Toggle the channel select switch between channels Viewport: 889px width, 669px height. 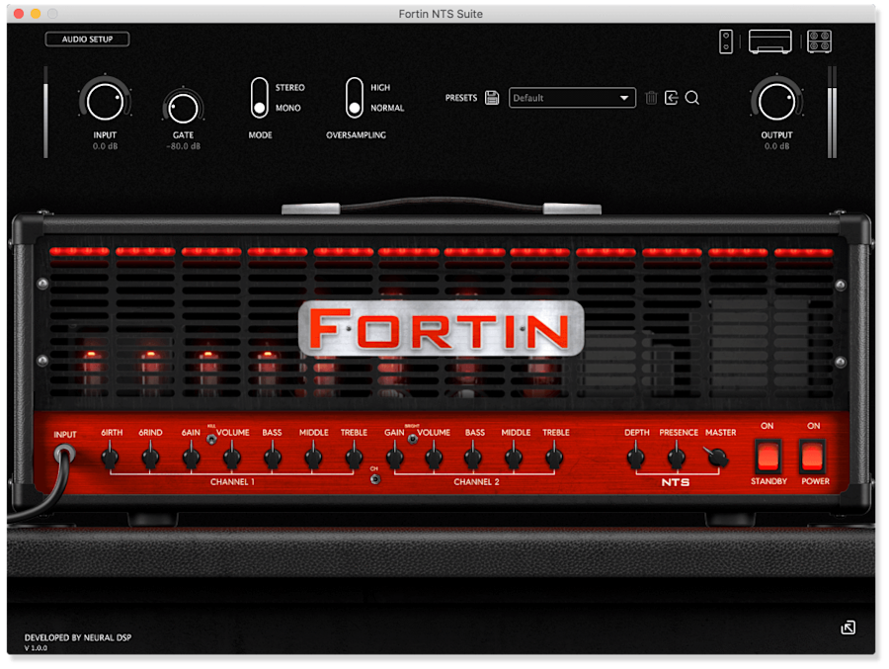374,479
